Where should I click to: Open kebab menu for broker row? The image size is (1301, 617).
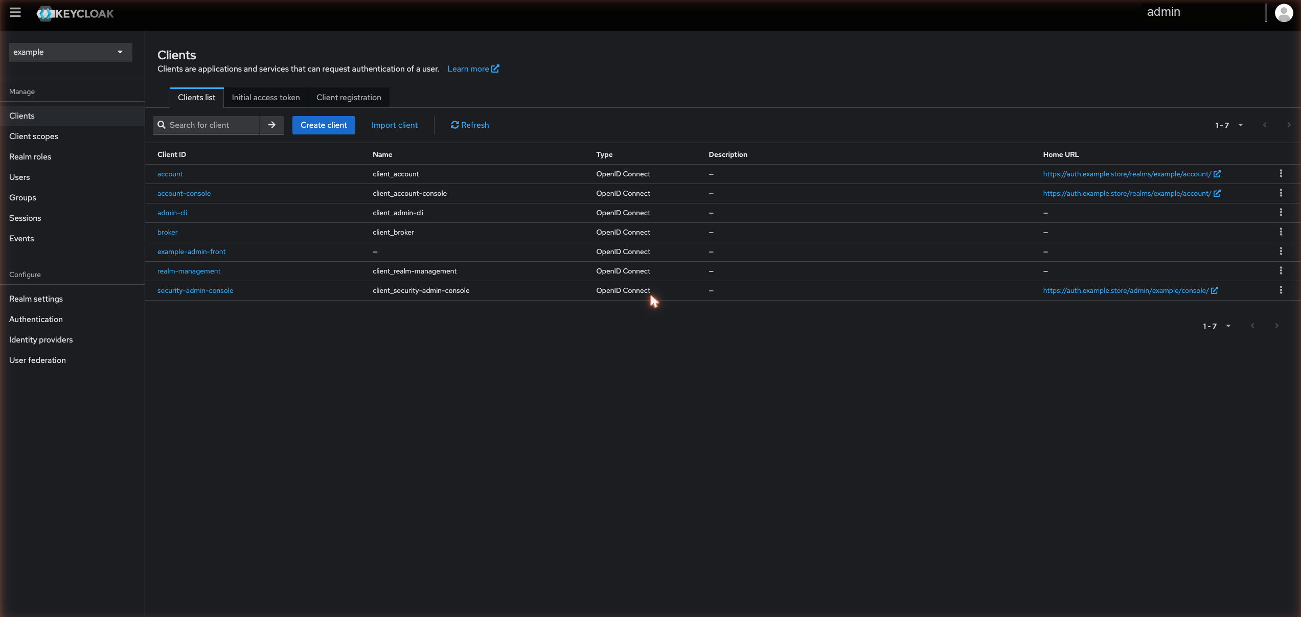[1281, 232]
